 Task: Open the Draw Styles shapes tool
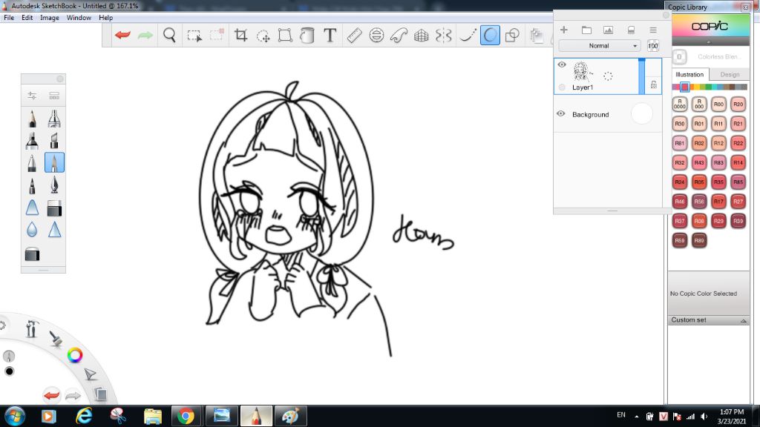(x=512, y=35)
